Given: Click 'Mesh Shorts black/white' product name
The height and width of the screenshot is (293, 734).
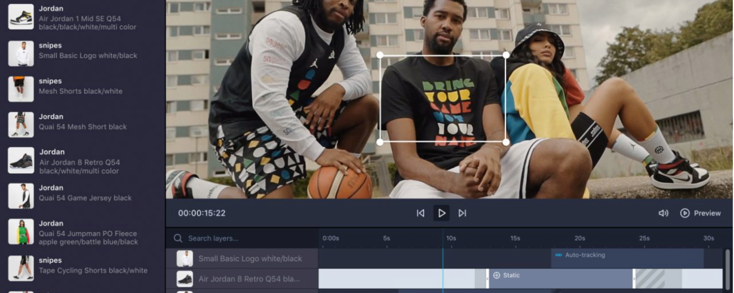Looking at the screenshot, I should pos(81,91).
